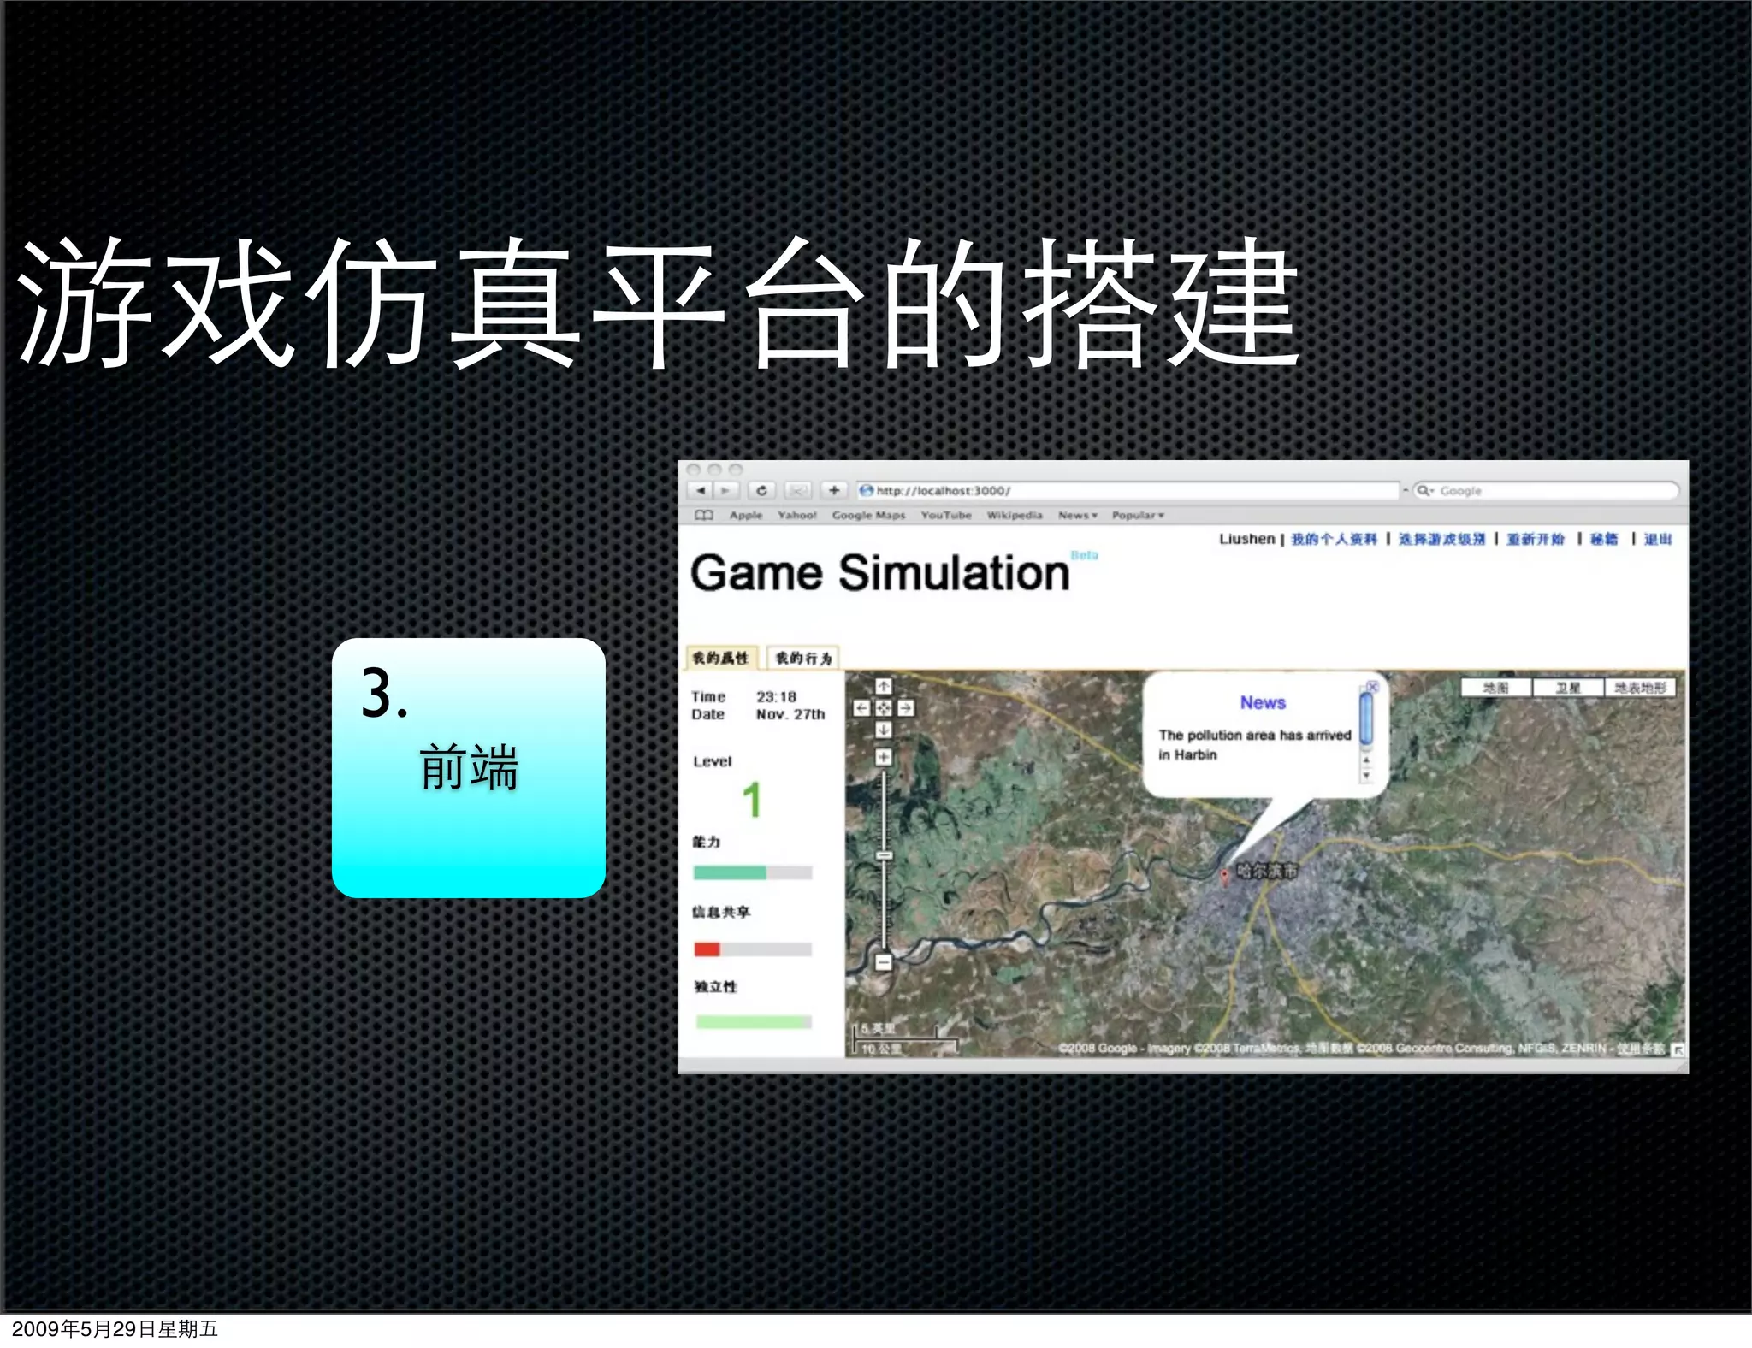This screenshot has width=1752, height=1348.
Task: Switch map to 地图 map view
Action: tap(1495, 688)
